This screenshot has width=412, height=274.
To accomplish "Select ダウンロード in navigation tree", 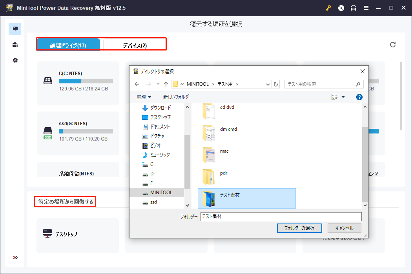I will pos(156,108).
